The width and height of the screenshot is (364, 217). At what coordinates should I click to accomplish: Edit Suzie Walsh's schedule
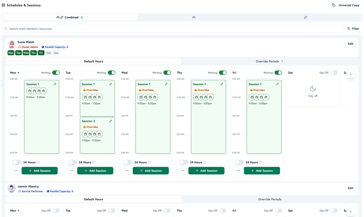(351, 44)
